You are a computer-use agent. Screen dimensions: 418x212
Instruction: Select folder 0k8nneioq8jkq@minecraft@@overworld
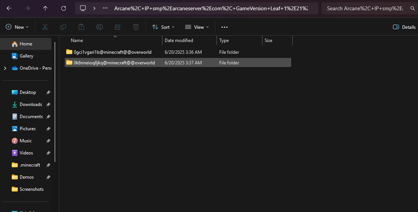[178, 63]
